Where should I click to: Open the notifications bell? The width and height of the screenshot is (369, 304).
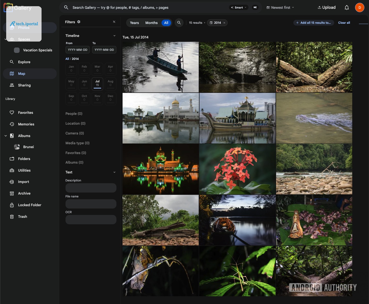click(347, 7)
